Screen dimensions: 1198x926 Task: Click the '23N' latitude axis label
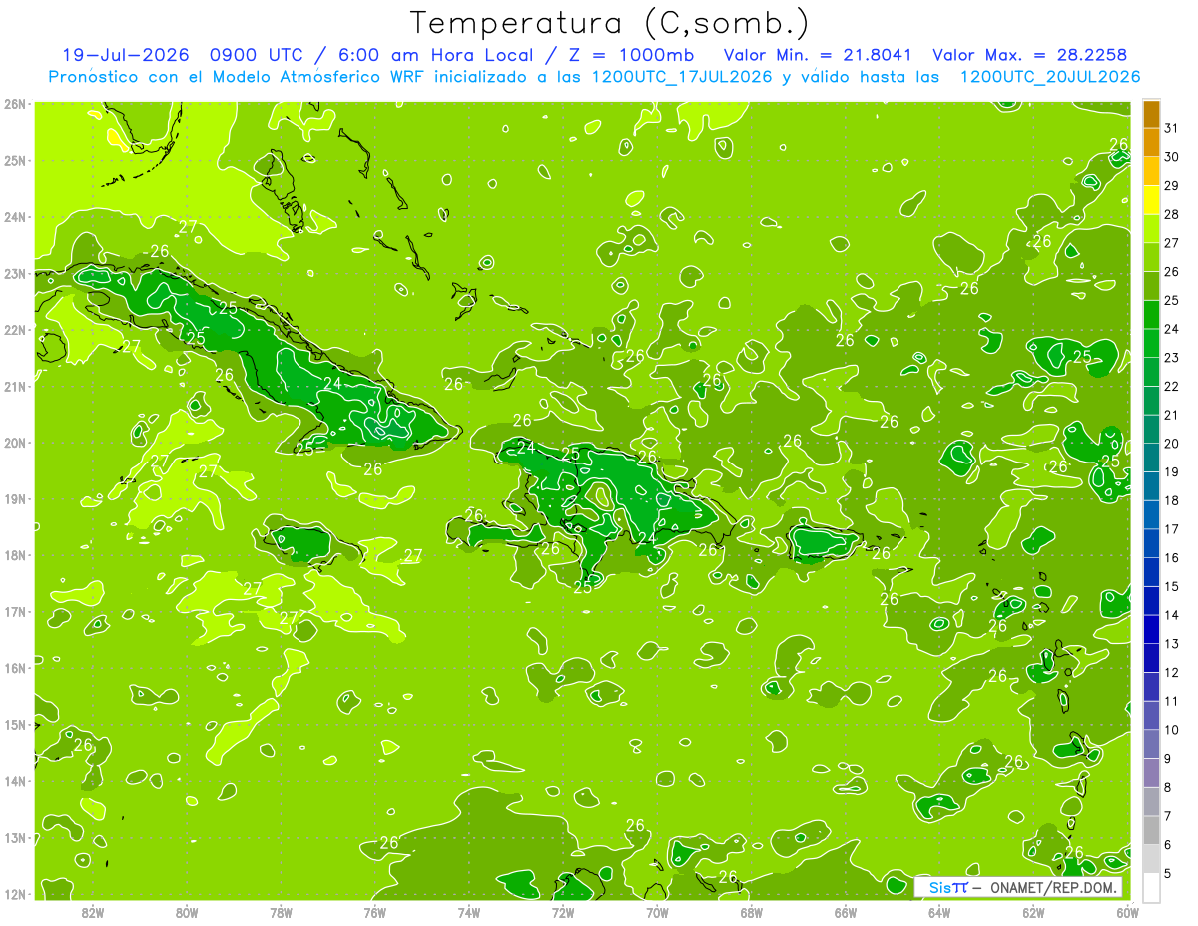click(x=15, y=273)
